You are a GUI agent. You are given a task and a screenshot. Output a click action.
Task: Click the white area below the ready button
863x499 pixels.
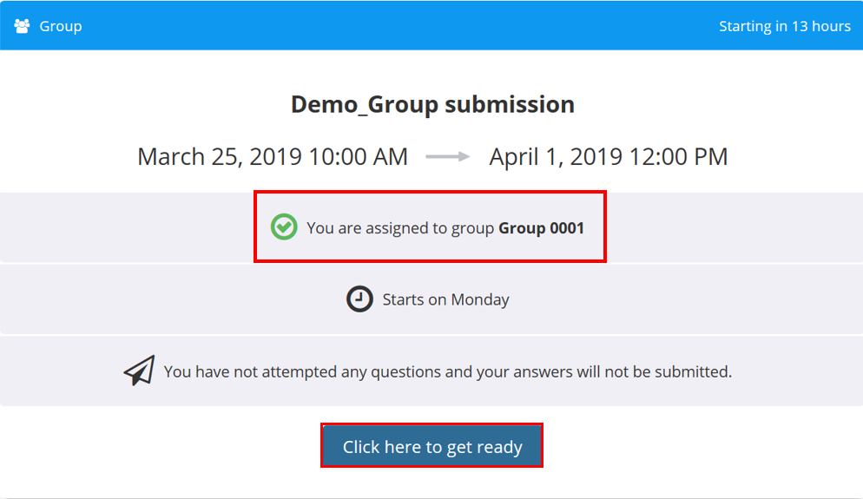pyautogui.click(x=431, y=483)
